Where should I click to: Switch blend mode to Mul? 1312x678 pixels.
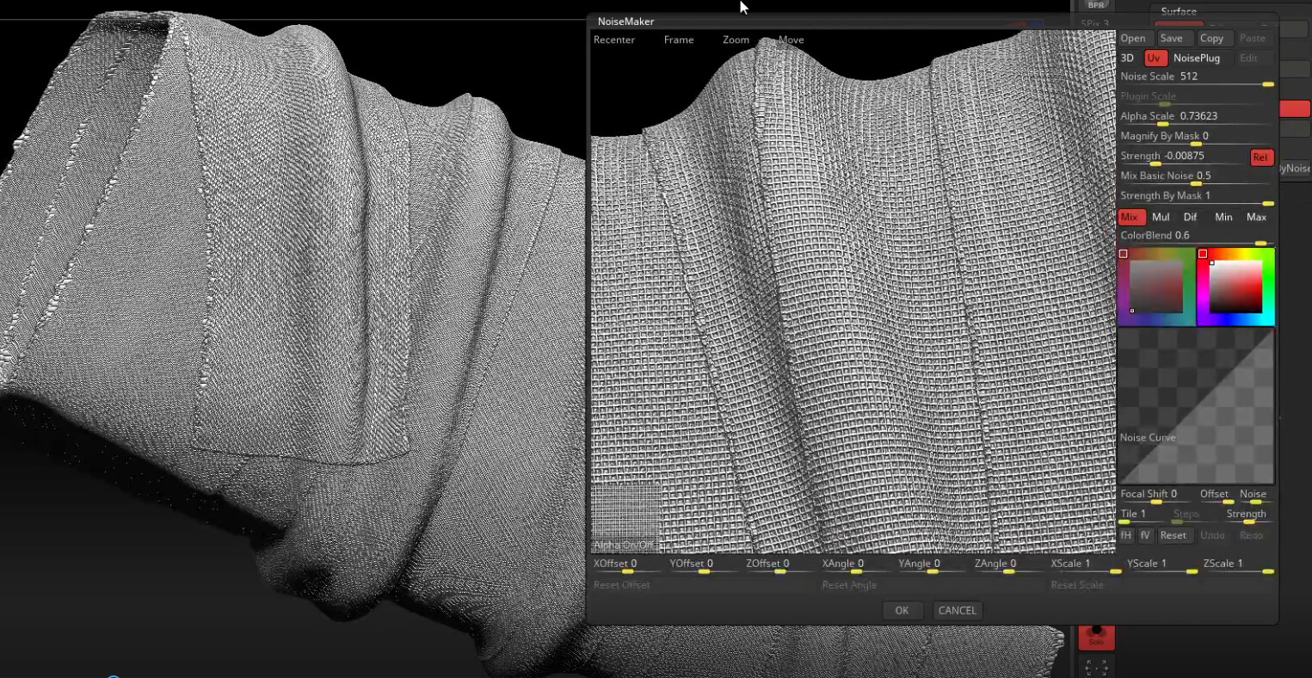click(1161, 217)
